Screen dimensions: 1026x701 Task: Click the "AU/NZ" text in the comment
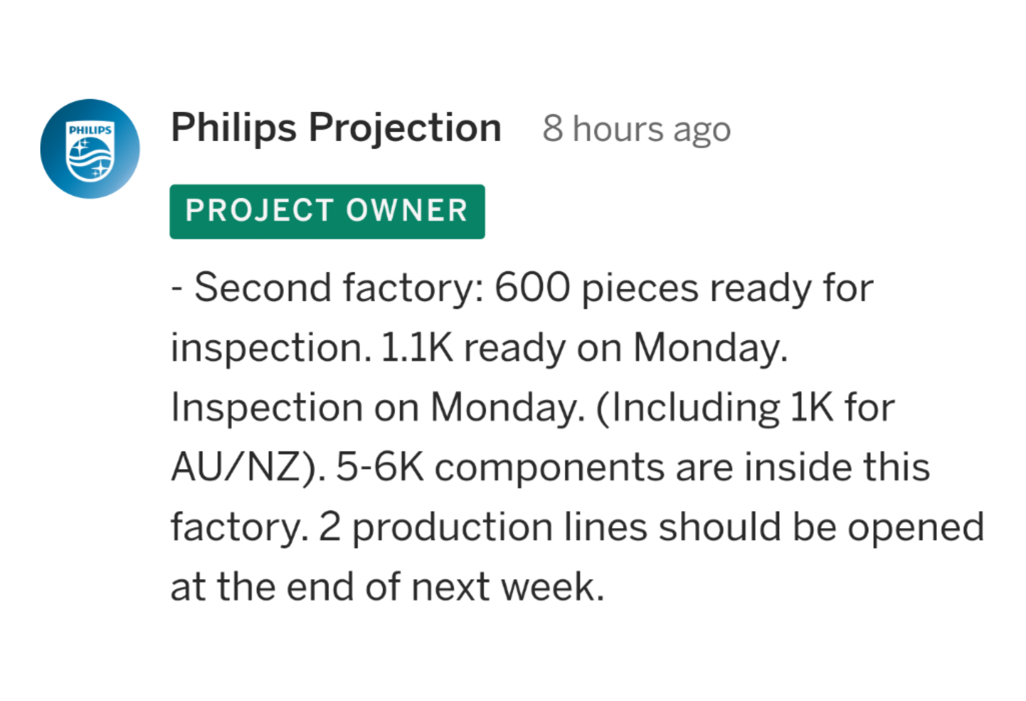[236, 467]
